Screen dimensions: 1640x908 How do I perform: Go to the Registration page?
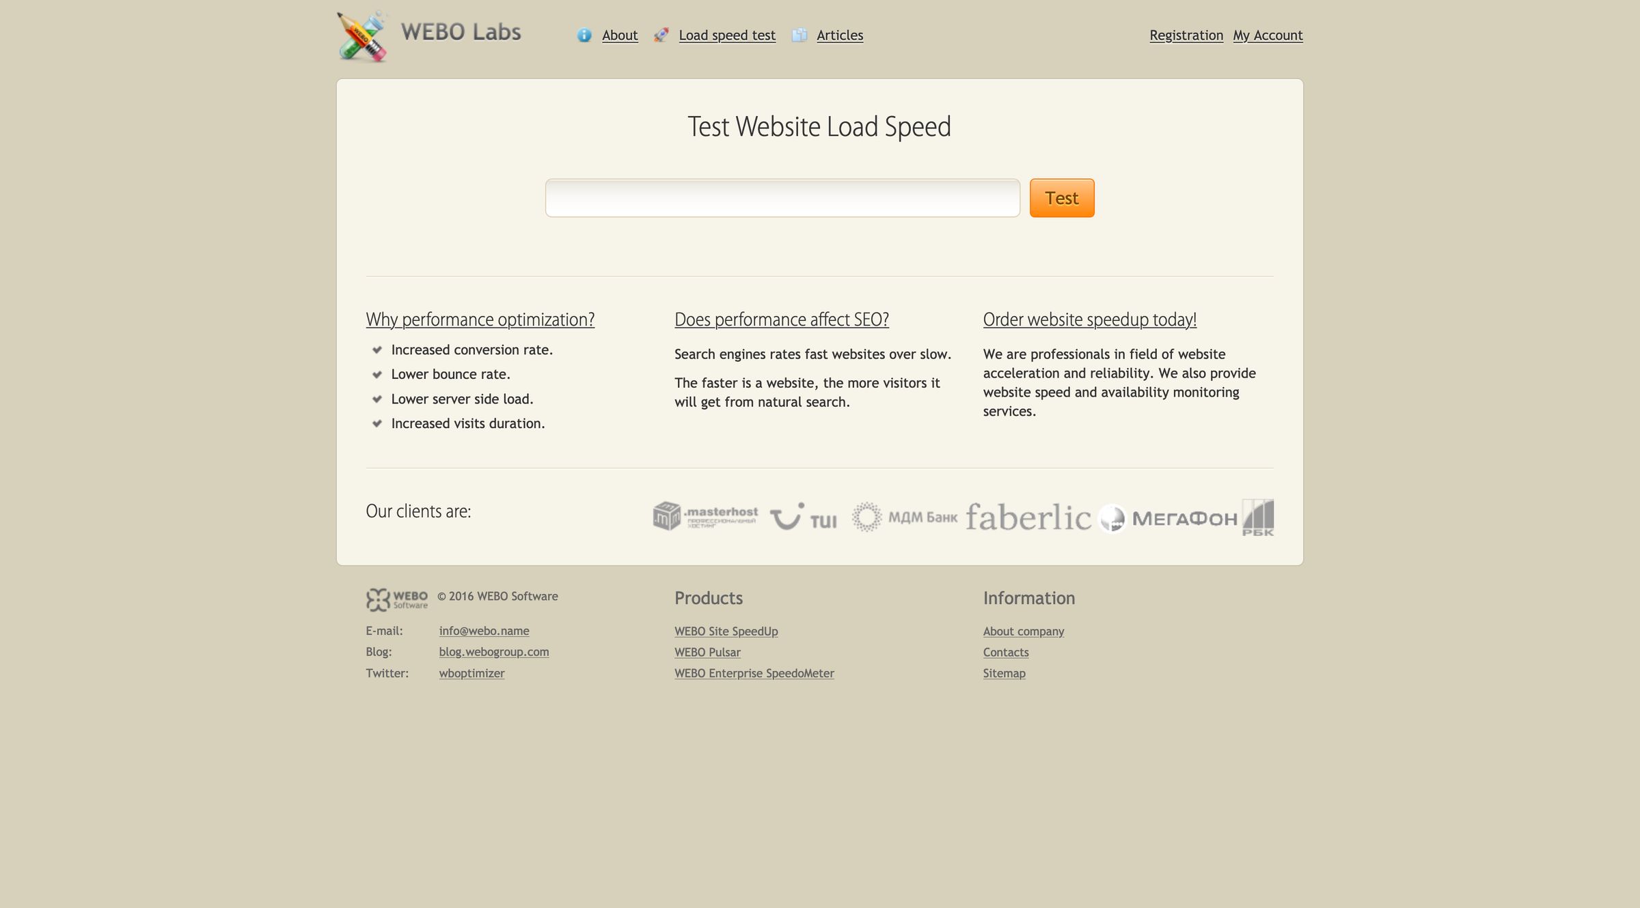click(x=1186, y=36)
